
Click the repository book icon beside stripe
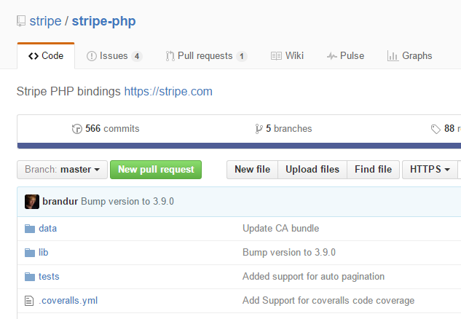[21, 21]
